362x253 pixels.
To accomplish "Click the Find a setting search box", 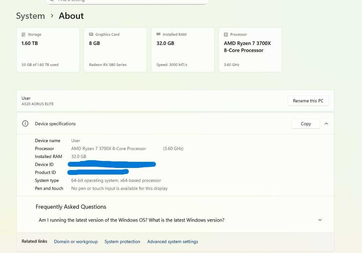I will point(127,1).
